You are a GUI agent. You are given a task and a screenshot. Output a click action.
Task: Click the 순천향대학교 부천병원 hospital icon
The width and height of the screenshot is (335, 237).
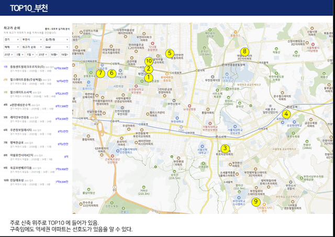(136, 86)
